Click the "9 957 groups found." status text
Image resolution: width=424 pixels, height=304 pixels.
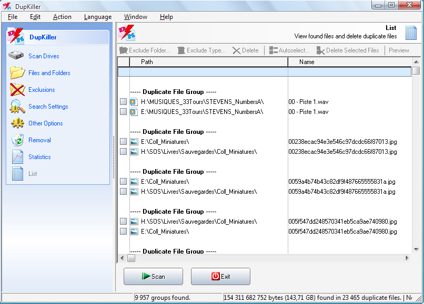point(163,298)
